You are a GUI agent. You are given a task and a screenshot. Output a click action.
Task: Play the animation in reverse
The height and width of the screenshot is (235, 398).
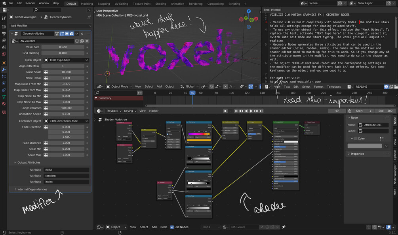click(x=246, y=111)
